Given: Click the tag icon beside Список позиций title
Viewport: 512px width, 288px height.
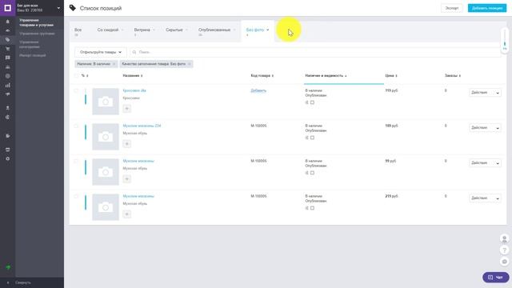Looking at the screenshot, I should point(73,8).
